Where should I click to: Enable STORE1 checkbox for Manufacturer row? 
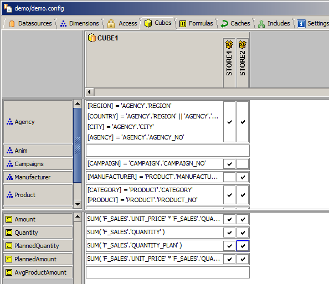pyautogui.click(x=229, y=177)
